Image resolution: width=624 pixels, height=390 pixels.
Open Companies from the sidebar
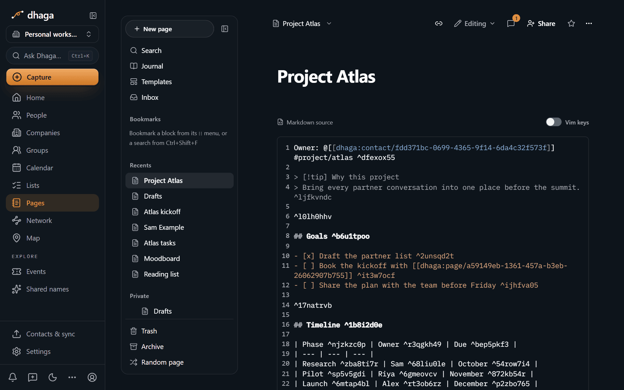click(52, 133)
